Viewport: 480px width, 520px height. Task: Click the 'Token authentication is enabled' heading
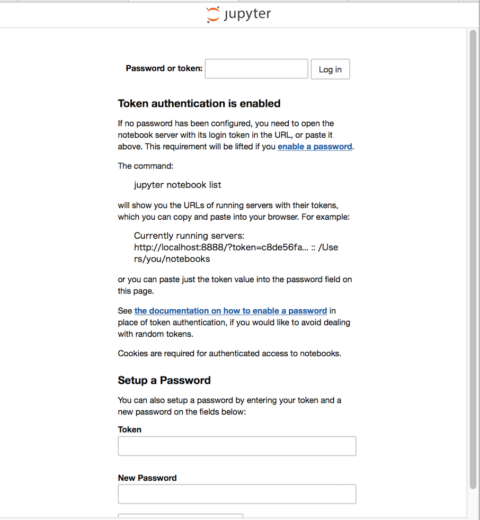pyautogui.click(x=199, y=103)
